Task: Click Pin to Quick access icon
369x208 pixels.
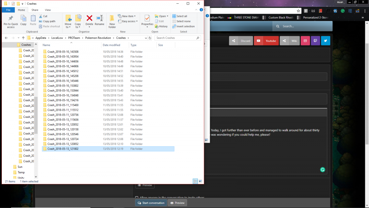Action: 11,19
